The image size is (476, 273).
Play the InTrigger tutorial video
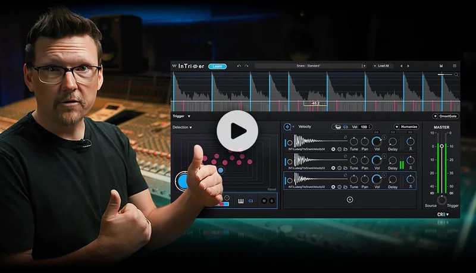coord(237,131)
